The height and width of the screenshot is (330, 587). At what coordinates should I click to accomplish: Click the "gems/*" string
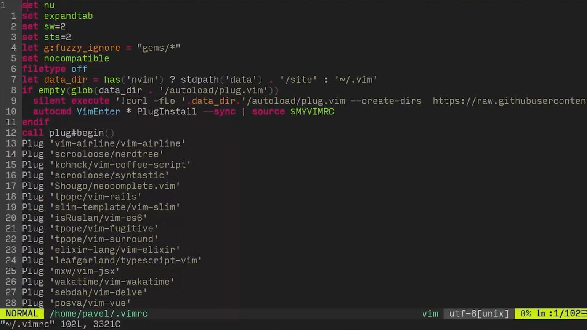click(x=159, y=48)
